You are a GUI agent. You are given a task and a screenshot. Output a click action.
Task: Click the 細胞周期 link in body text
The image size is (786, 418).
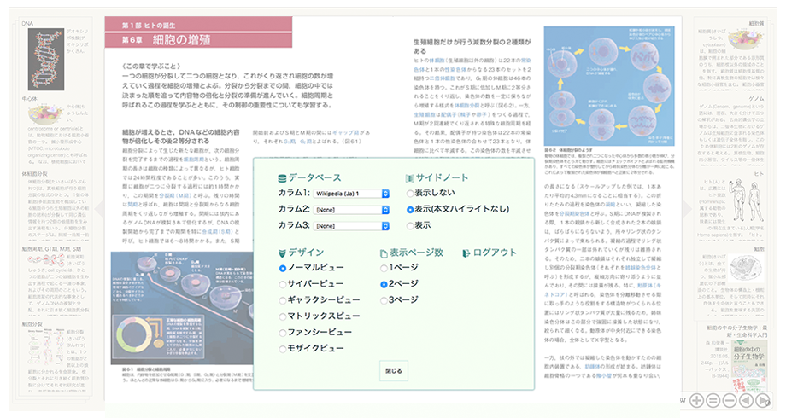coord(193,160)
